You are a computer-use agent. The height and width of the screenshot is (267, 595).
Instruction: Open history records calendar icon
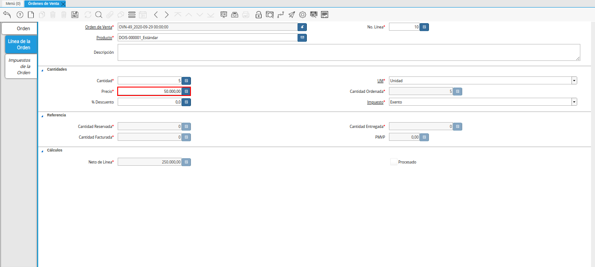[x=143, y=15]
